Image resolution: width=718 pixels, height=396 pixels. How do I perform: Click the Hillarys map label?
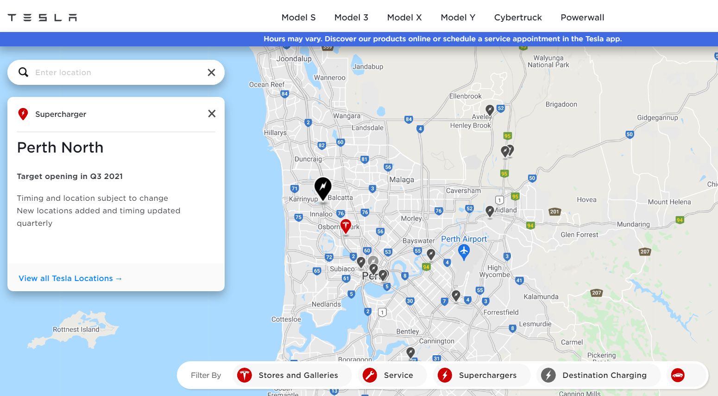point(275,133)
